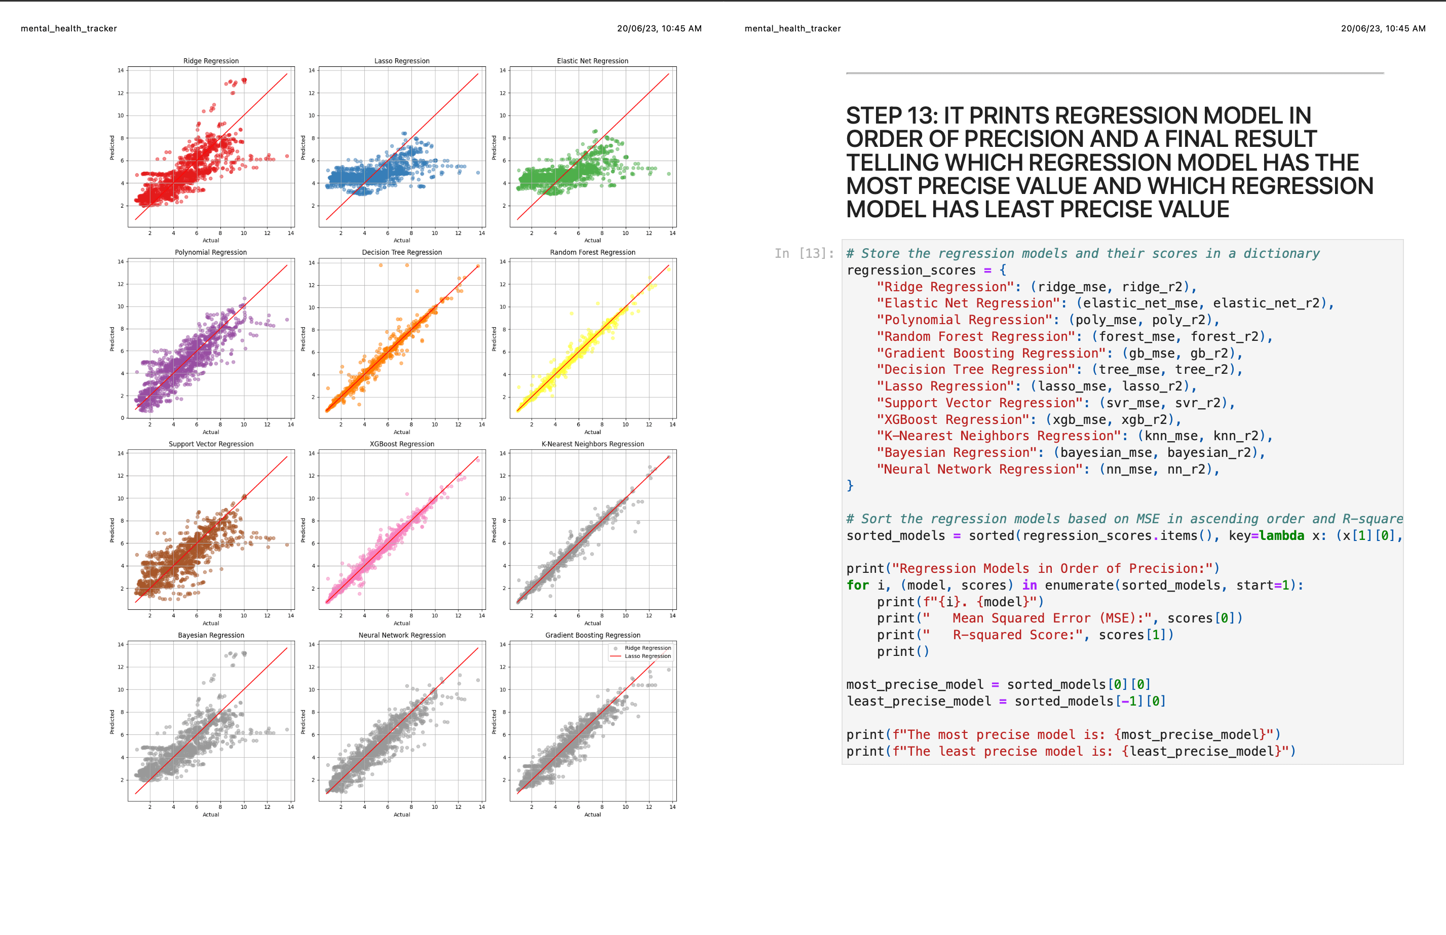Click mental_health_tracker header on the code page
Viewport: 1446px width, 935px height.
point(792,28)
